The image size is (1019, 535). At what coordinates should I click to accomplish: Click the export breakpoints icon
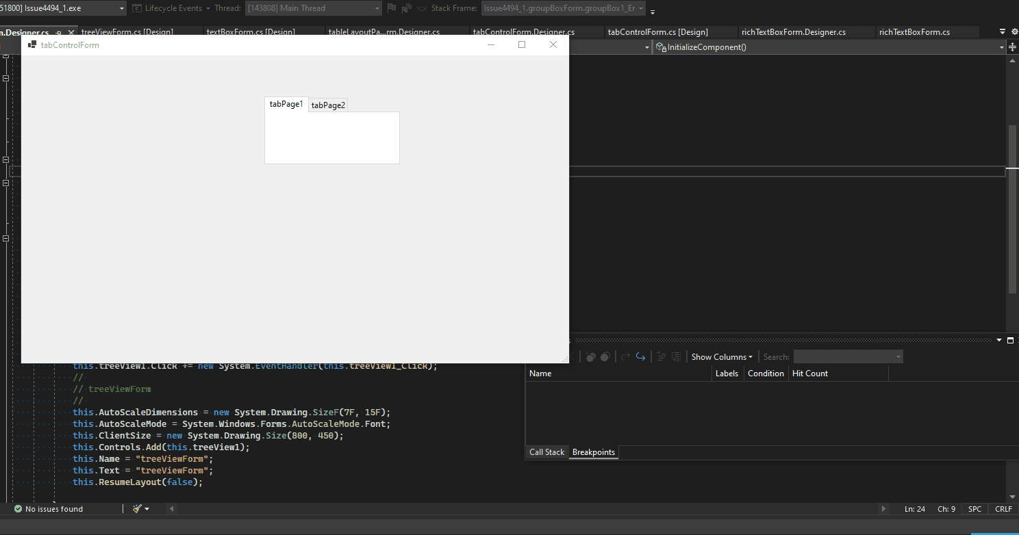tap(661, 356)
